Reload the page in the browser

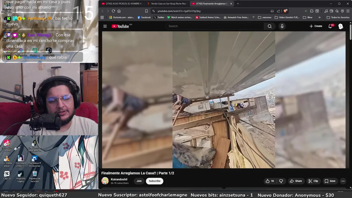113,11
